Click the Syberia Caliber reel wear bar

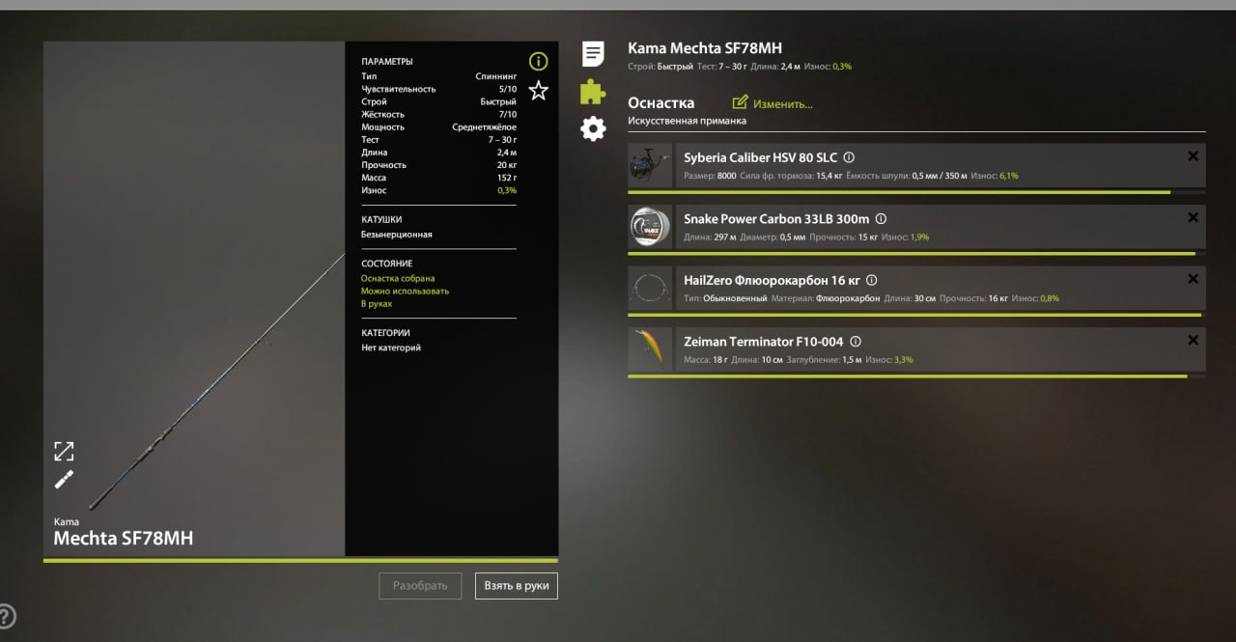(916, 192)
